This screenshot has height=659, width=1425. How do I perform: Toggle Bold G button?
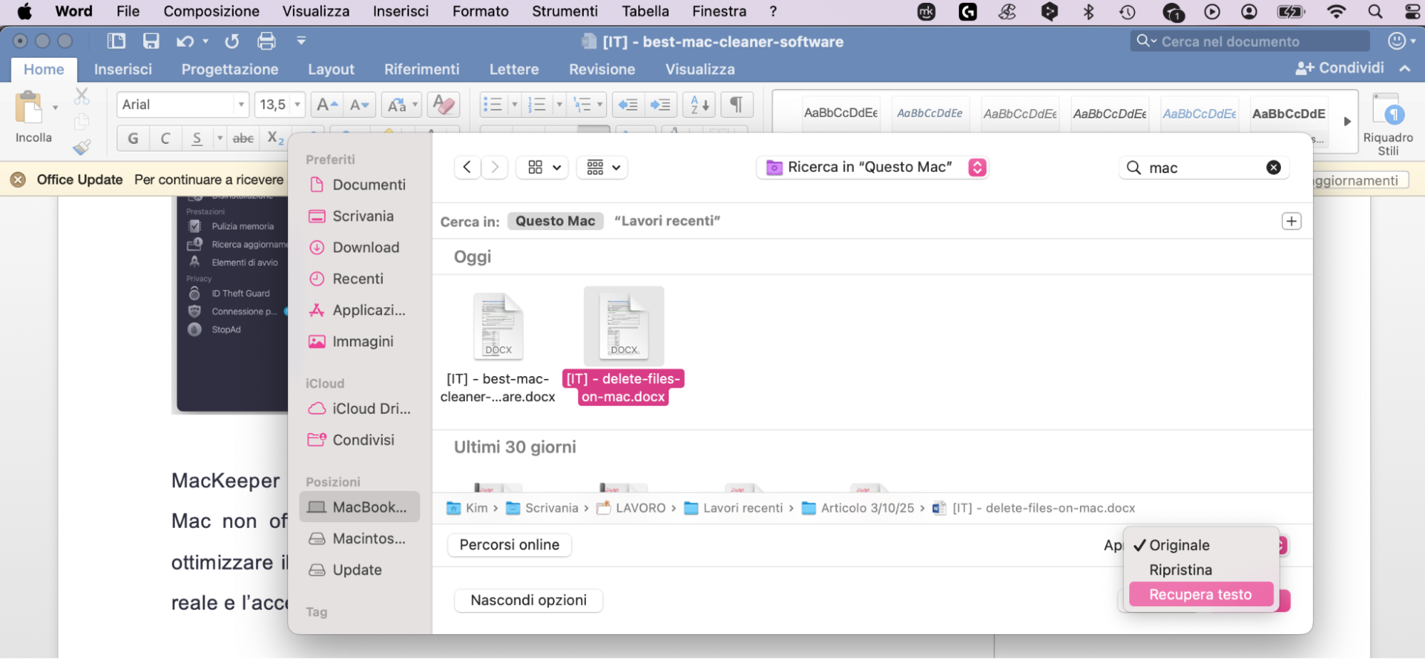(x=133, y=138)
